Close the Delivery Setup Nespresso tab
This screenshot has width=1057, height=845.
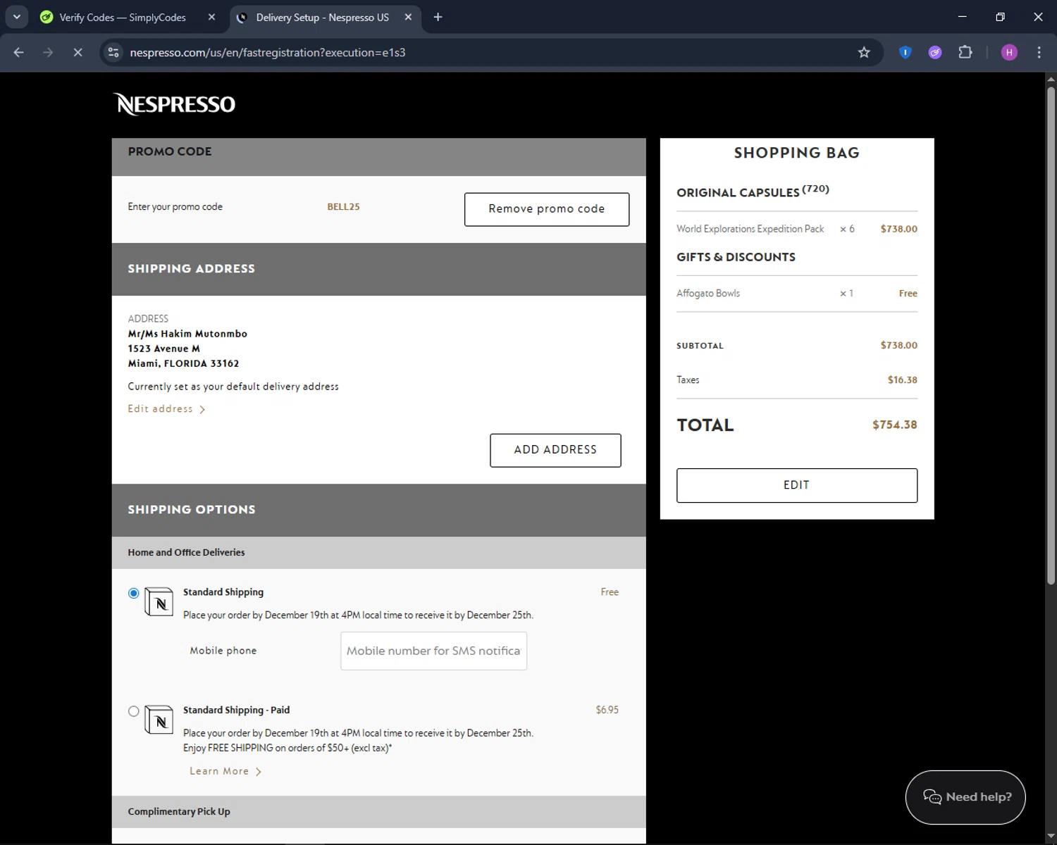click(x=408, y=17)
